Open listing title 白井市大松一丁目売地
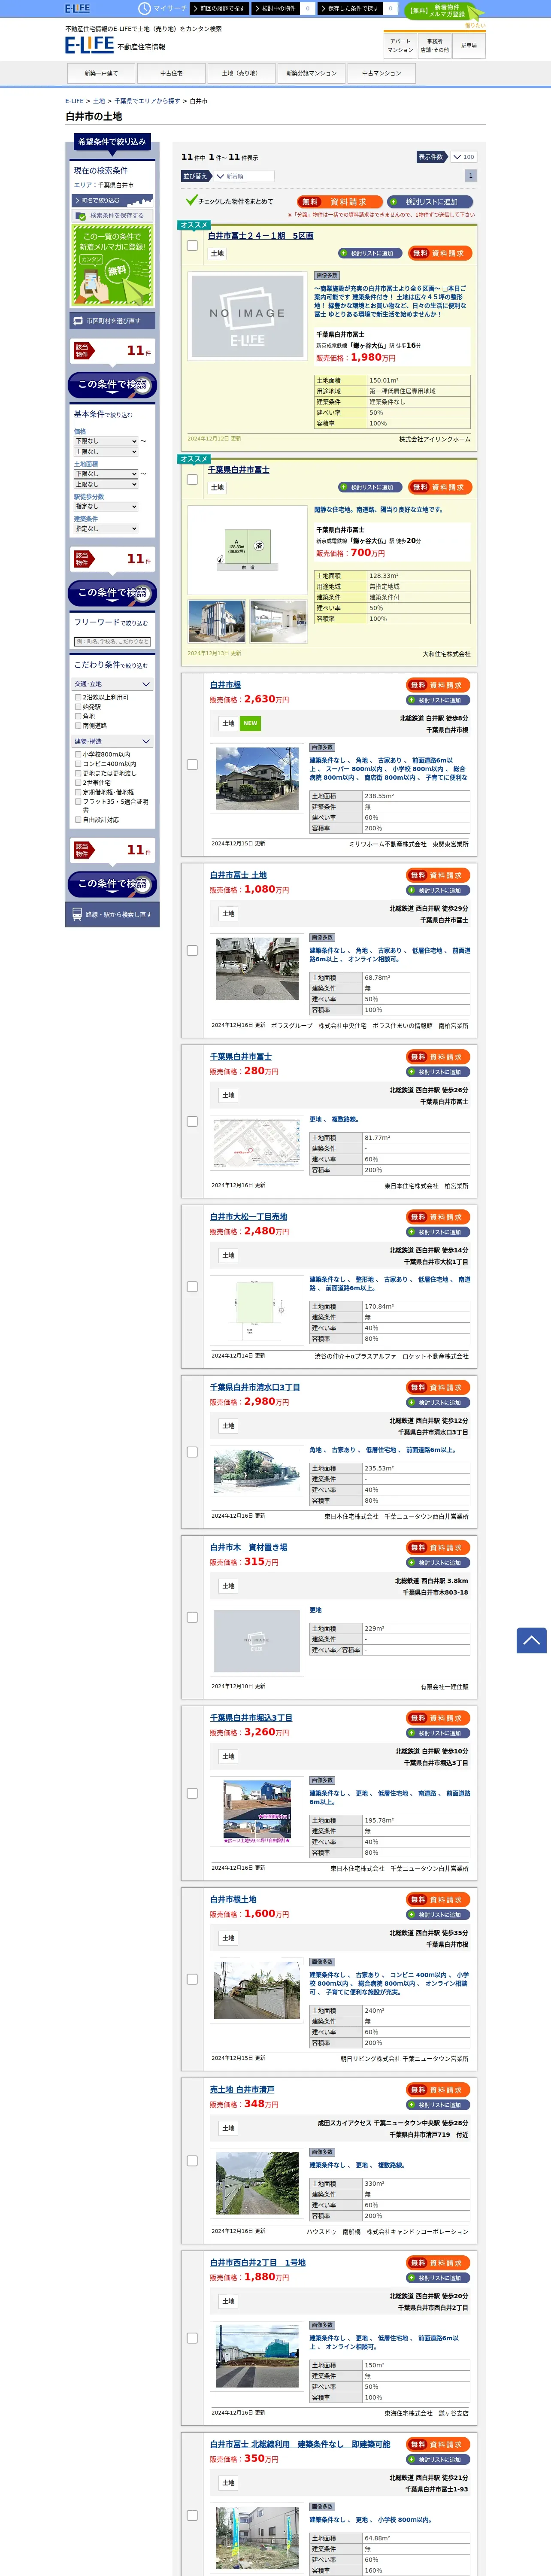This screenshot has height=2576, width=551. click(248, 1217)
